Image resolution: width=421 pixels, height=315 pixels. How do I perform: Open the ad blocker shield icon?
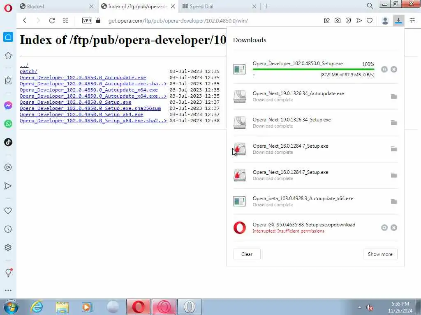click(348, 21)
